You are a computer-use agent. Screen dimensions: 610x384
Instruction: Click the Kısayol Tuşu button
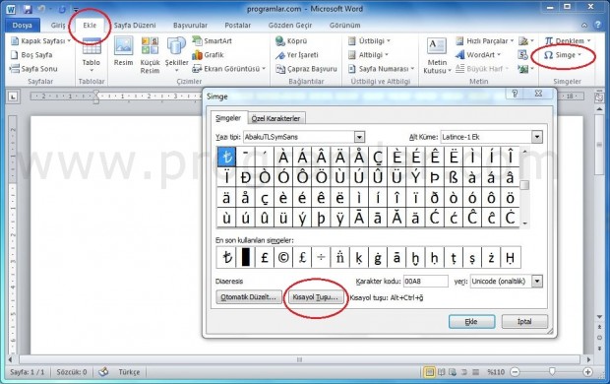coord(316,297)
